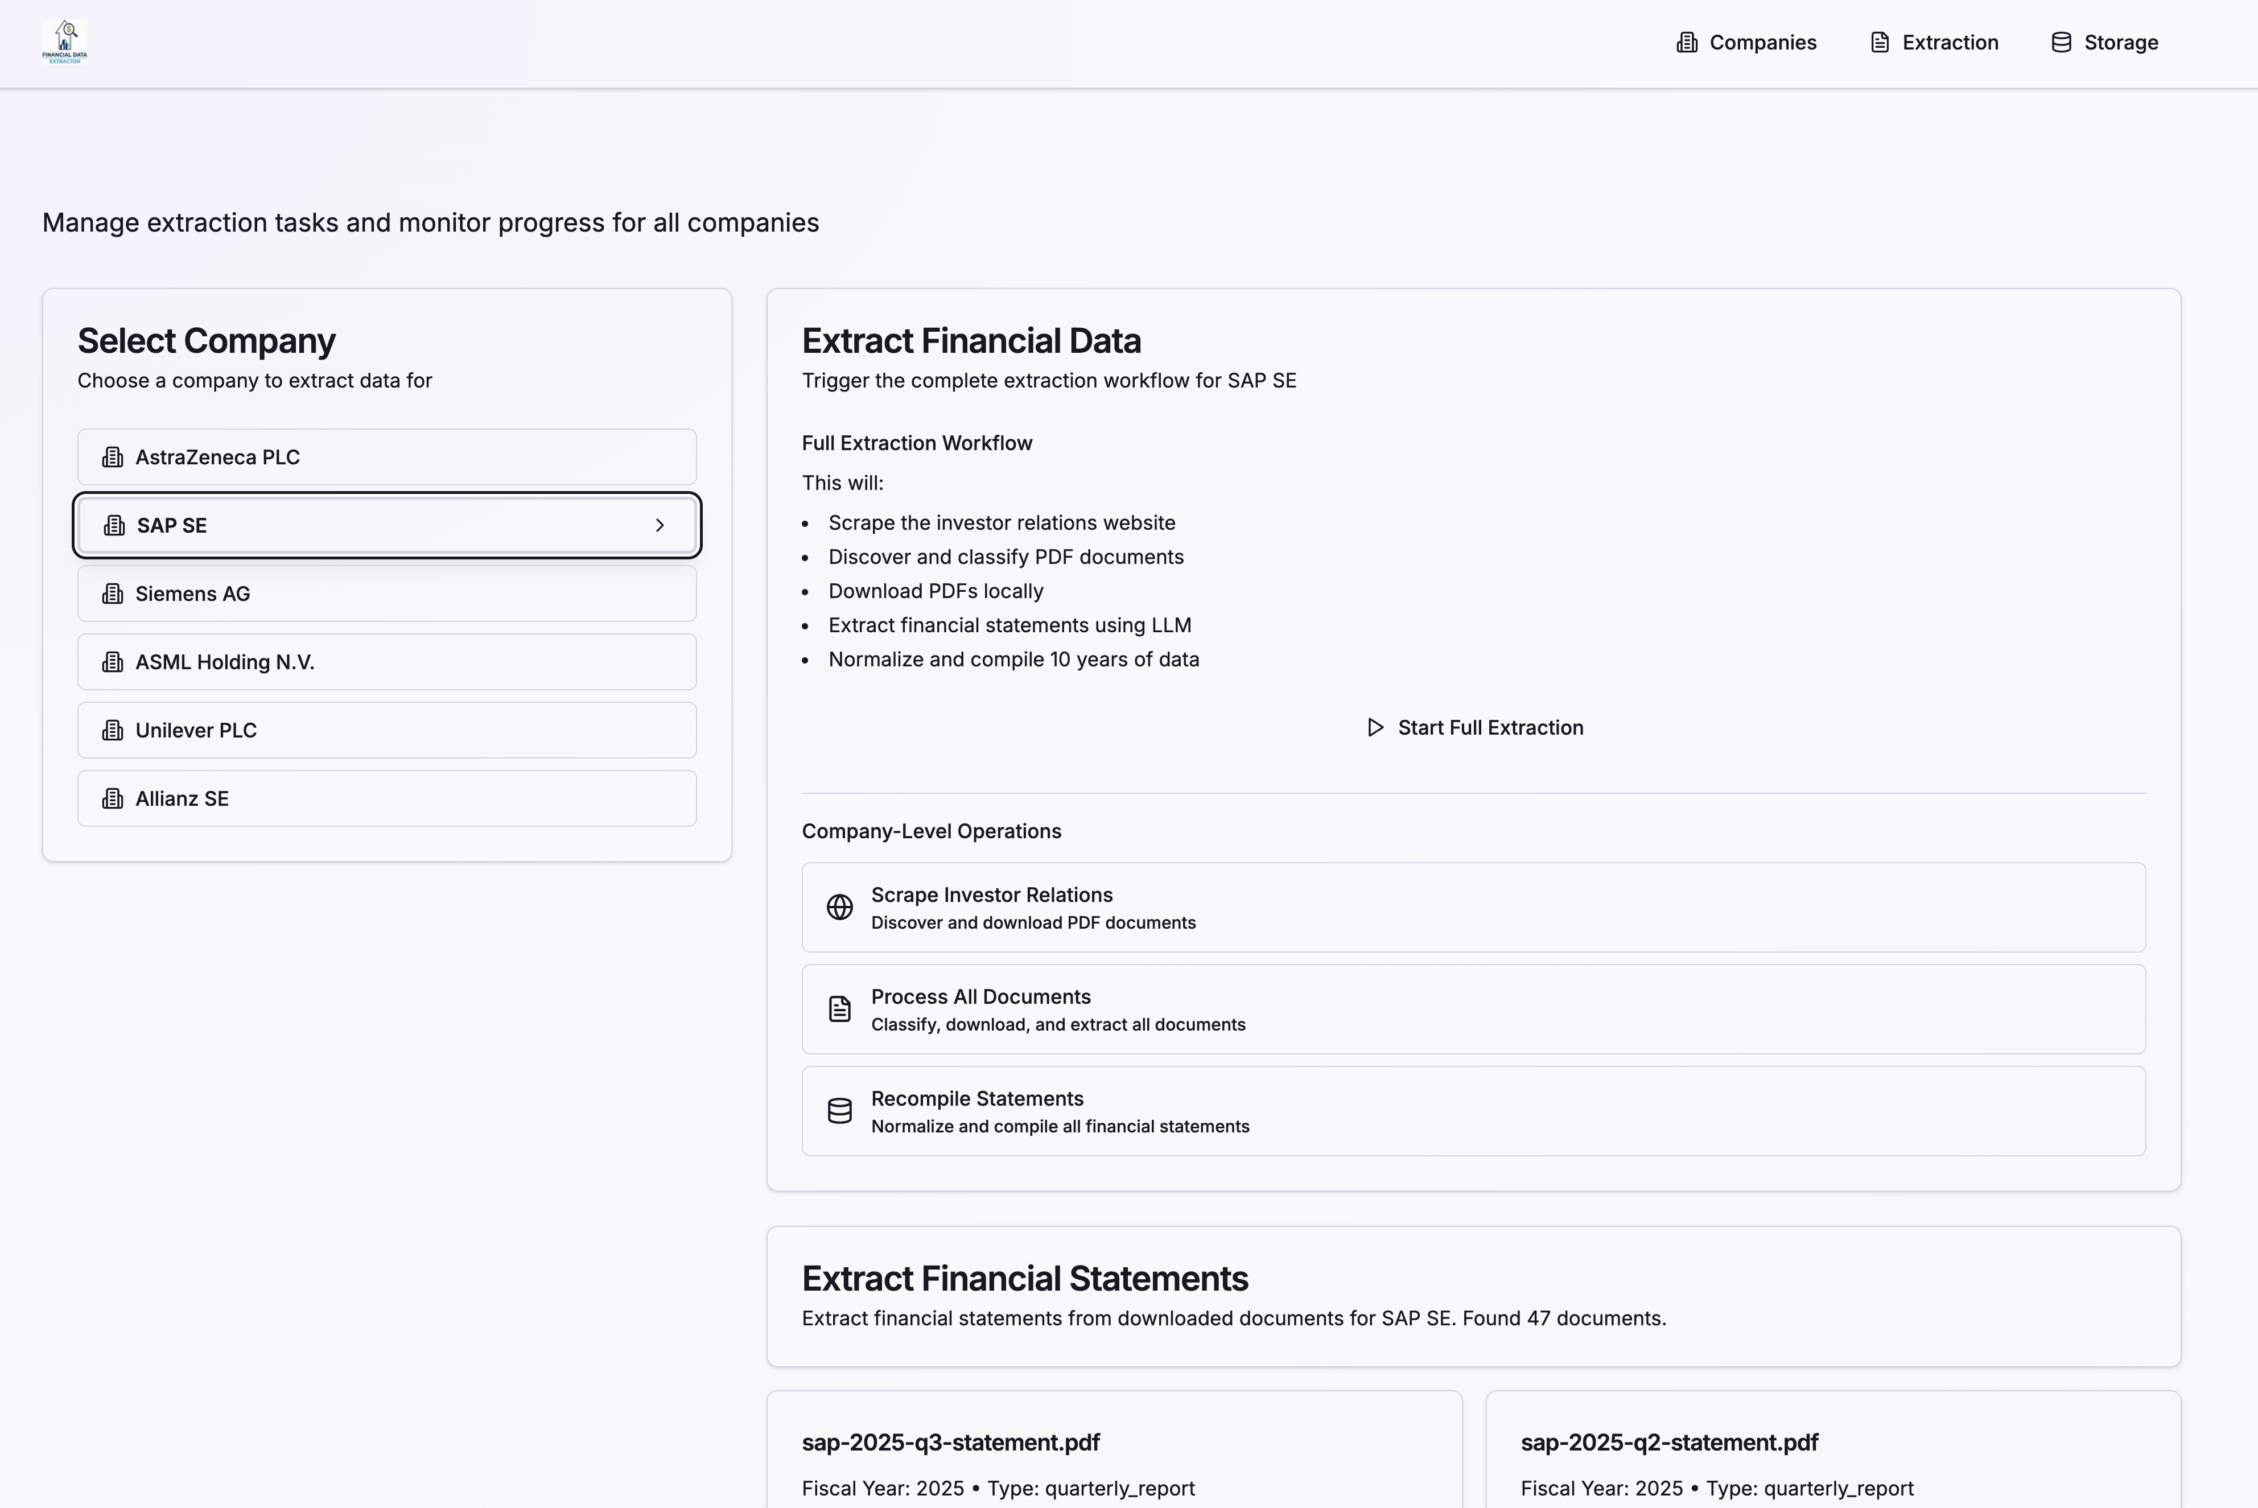The width and height of the screenshot is (2258, 1508).
Task: Click the globe icon for Scrape Investor Relations
Action: (x=839, y=907)
